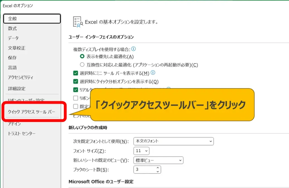Click the ブックのシート数 number field
The width and height of the screenshot is (289, 188).
click(x=144, y=170)
